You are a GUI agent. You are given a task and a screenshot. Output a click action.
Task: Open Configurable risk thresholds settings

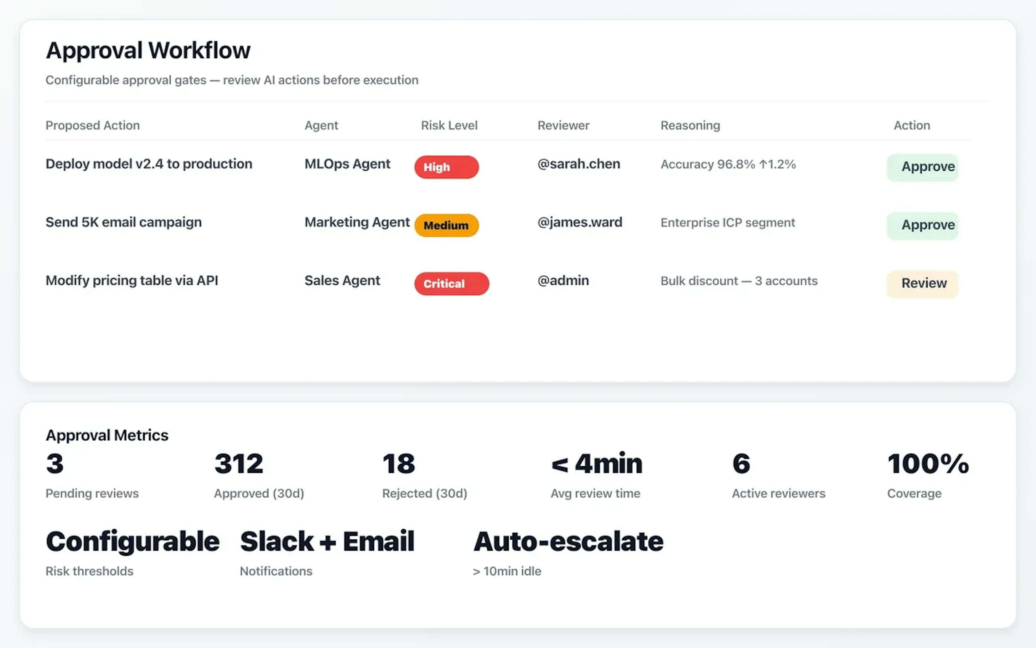point(132,553)
